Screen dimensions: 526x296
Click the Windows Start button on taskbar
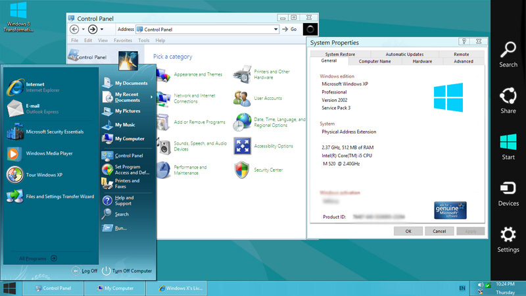click(10, 288)
